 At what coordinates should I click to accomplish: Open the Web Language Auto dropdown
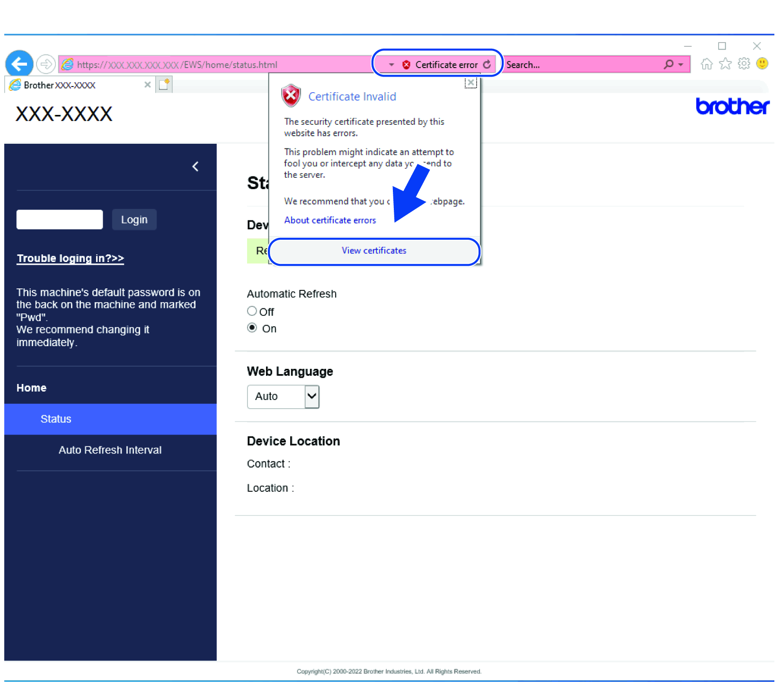tap(283, 397)
